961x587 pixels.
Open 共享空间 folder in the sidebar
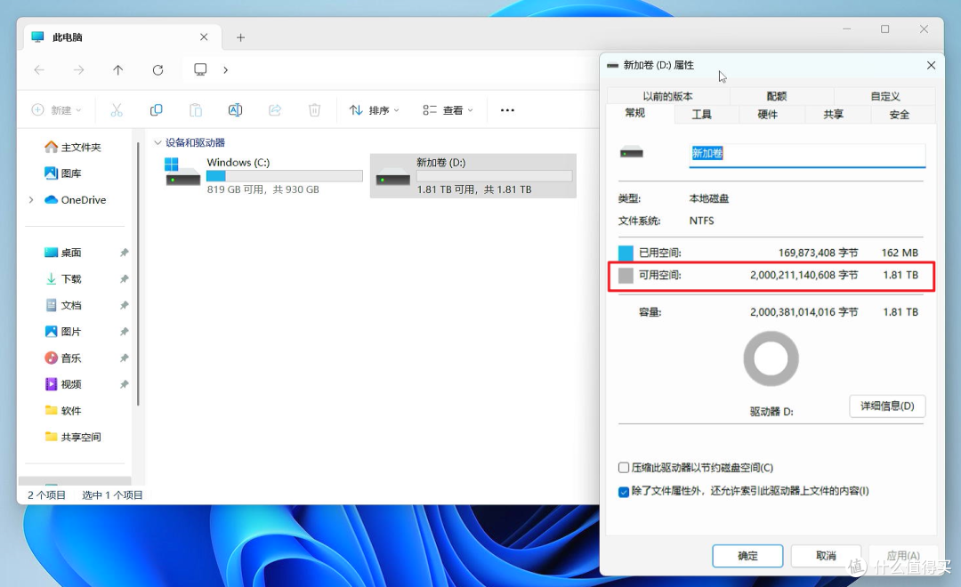pyautogui.click(x=72, y=437)
